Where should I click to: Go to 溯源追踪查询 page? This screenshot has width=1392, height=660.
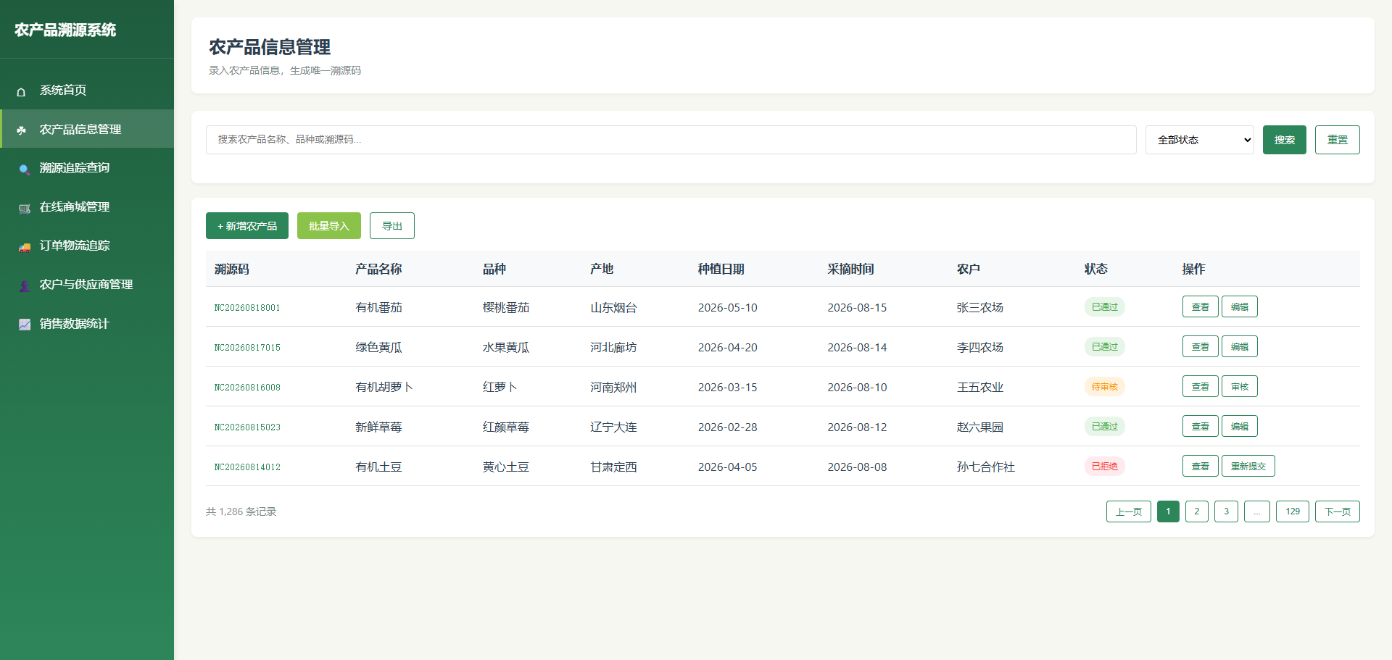[x=87, y=167]
